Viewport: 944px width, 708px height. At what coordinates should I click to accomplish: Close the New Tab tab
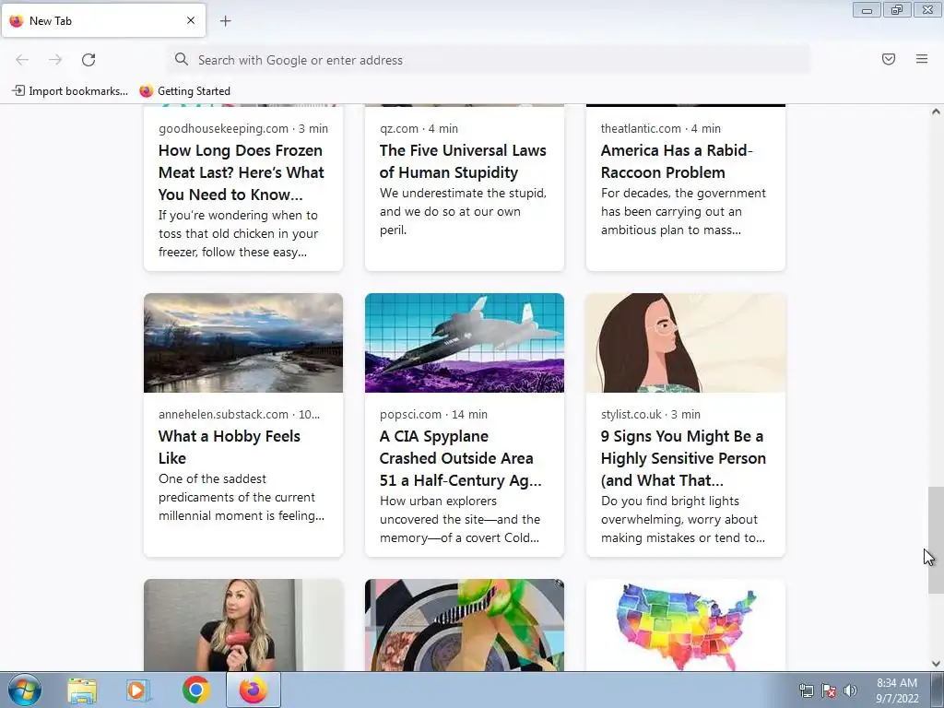click(191, 20)
